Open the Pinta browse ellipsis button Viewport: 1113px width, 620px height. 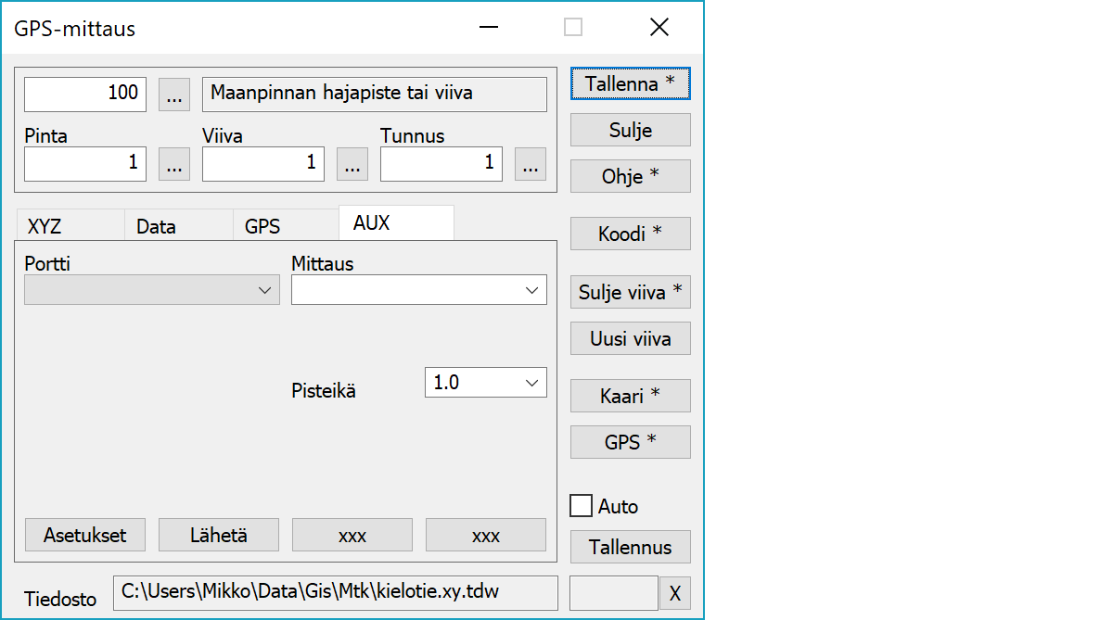click(174, 164)
